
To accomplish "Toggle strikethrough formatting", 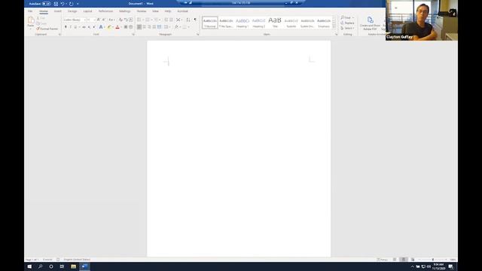I will [x=84, y=27].
